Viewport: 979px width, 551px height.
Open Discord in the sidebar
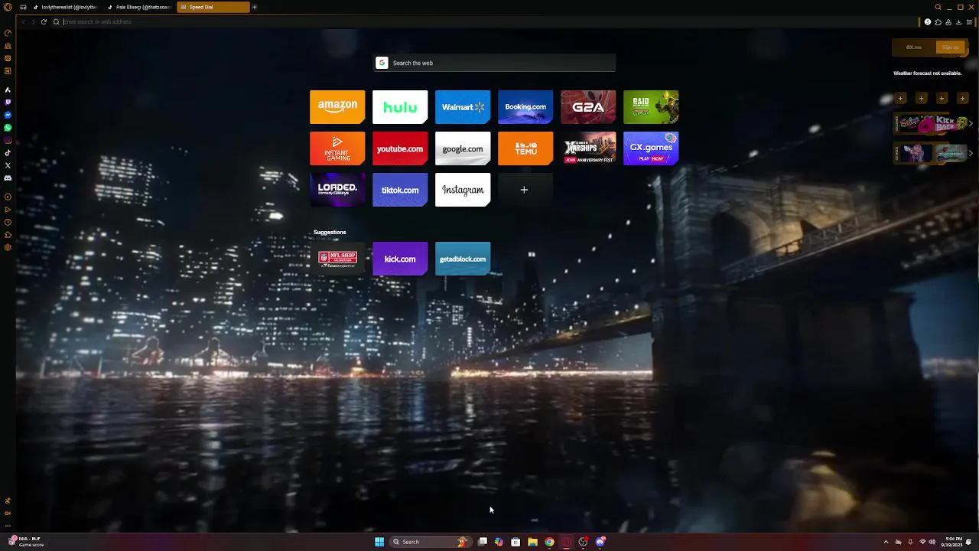pos(8,178)
